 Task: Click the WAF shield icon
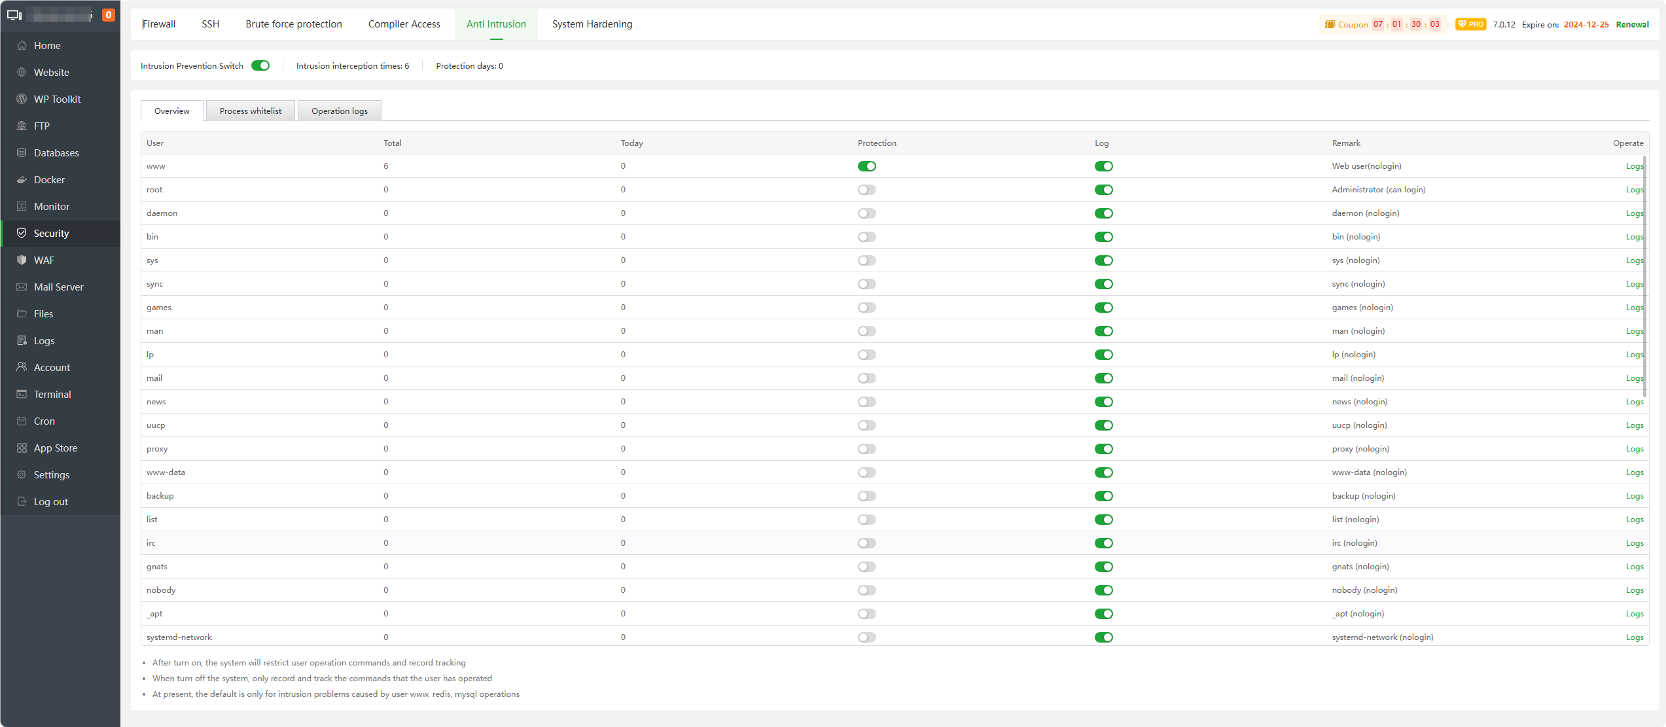point(22,260)
